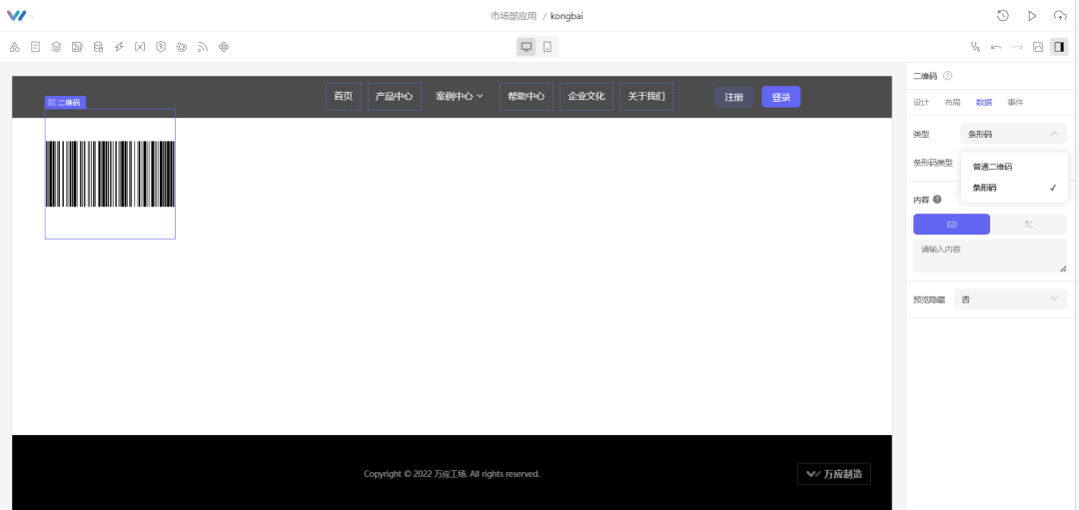Open the shield permissions icon
The image size is (1079, 510).
[161, 47]
